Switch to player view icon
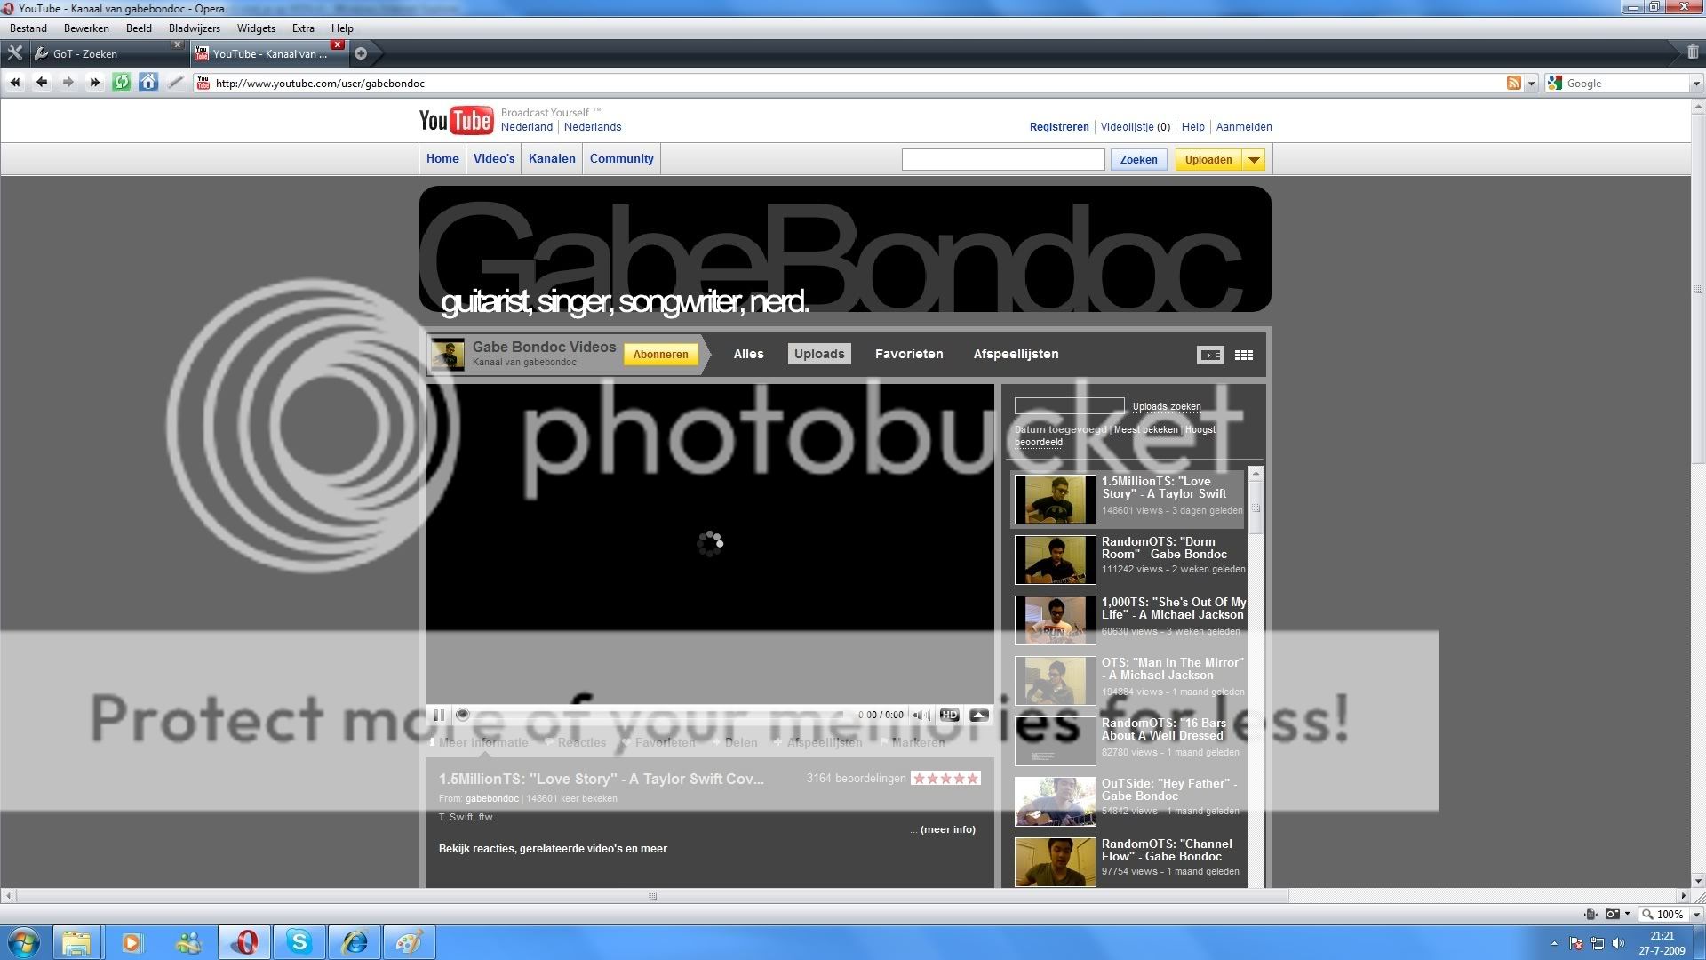This screenshot has height=960, width=1706. click(1210, 355)
